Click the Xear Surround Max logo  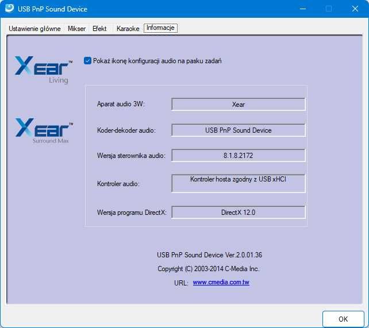pyautogui.click(x=44, y=131)
